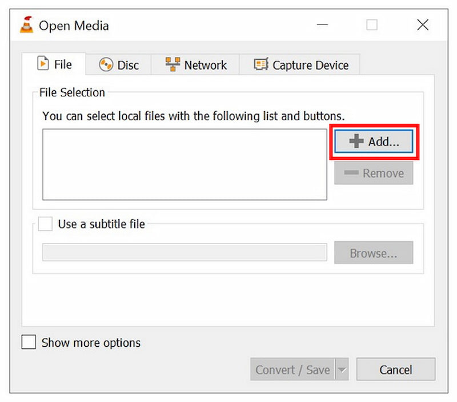Screen dimensions: 457x402
Task: Click the Disc tab's disc icon
Action: [106, 64]
